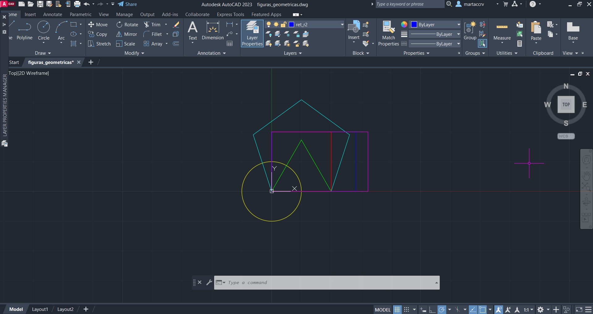
Task: Toggle polar tracking in status bar
Action: click(x=442, y=309)
